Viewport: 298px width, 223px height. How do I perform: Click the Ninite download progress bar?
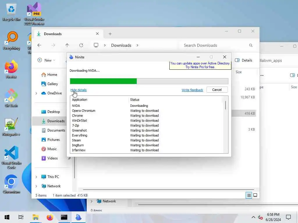(x=149, y=81)
